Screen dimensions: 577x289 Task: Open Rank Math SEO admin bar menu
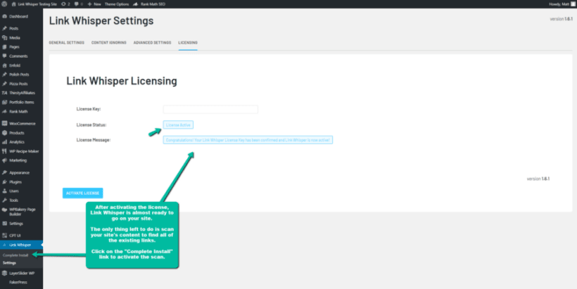[153, 4]
